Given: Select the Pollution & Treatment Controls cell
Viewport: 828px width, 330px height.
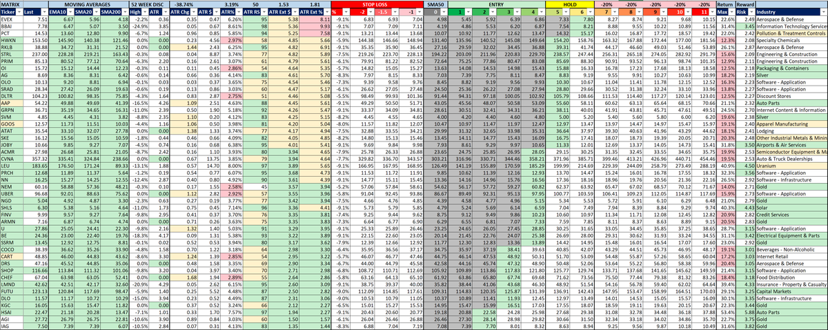Looking at the screenshot, I should [791, 35].
